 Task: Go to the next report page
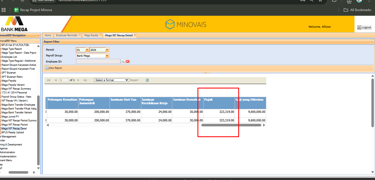78,80
